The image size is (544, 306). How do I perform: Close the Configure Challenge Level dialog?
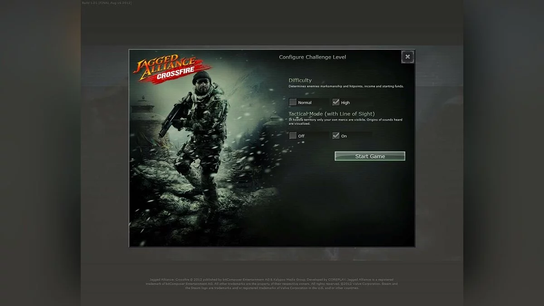click(x=408, y=57)
